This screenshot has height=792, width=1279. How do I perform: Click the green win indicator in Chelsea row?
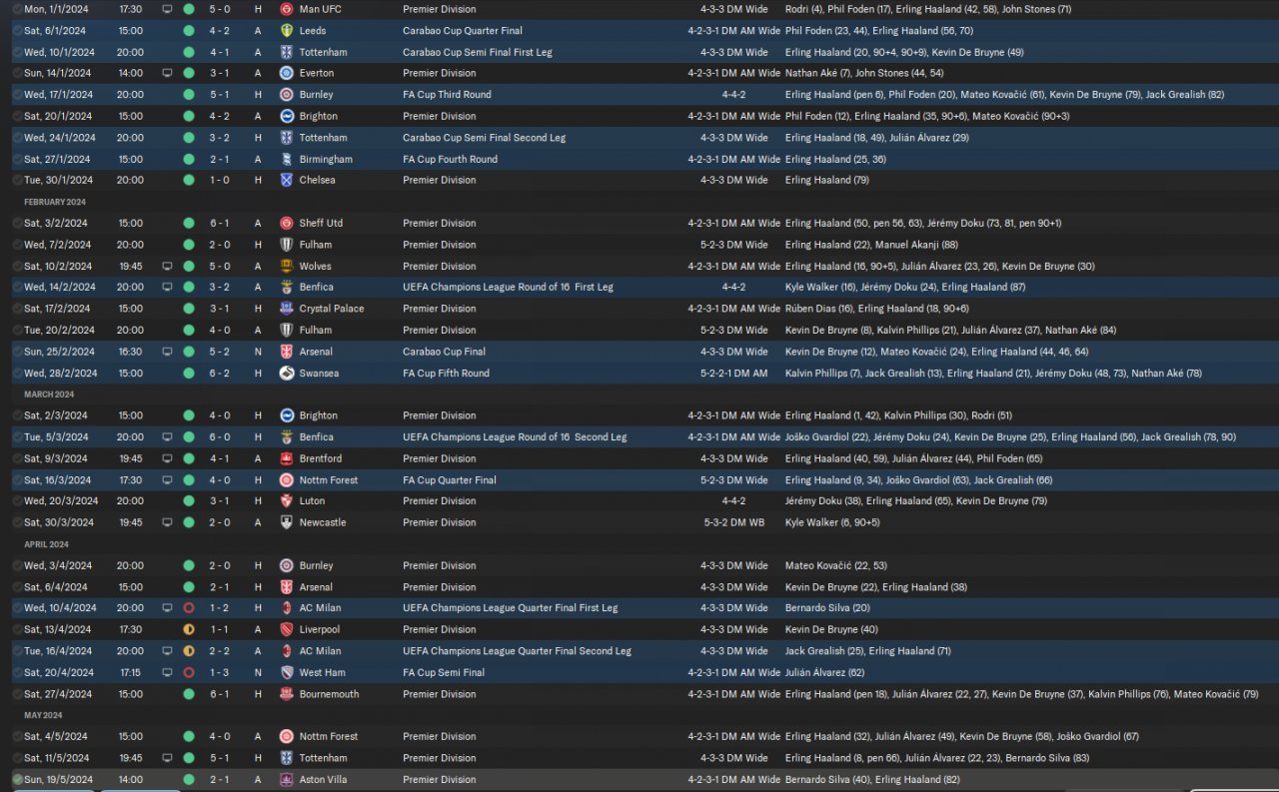pyautogui.click(x=188, y=180)
